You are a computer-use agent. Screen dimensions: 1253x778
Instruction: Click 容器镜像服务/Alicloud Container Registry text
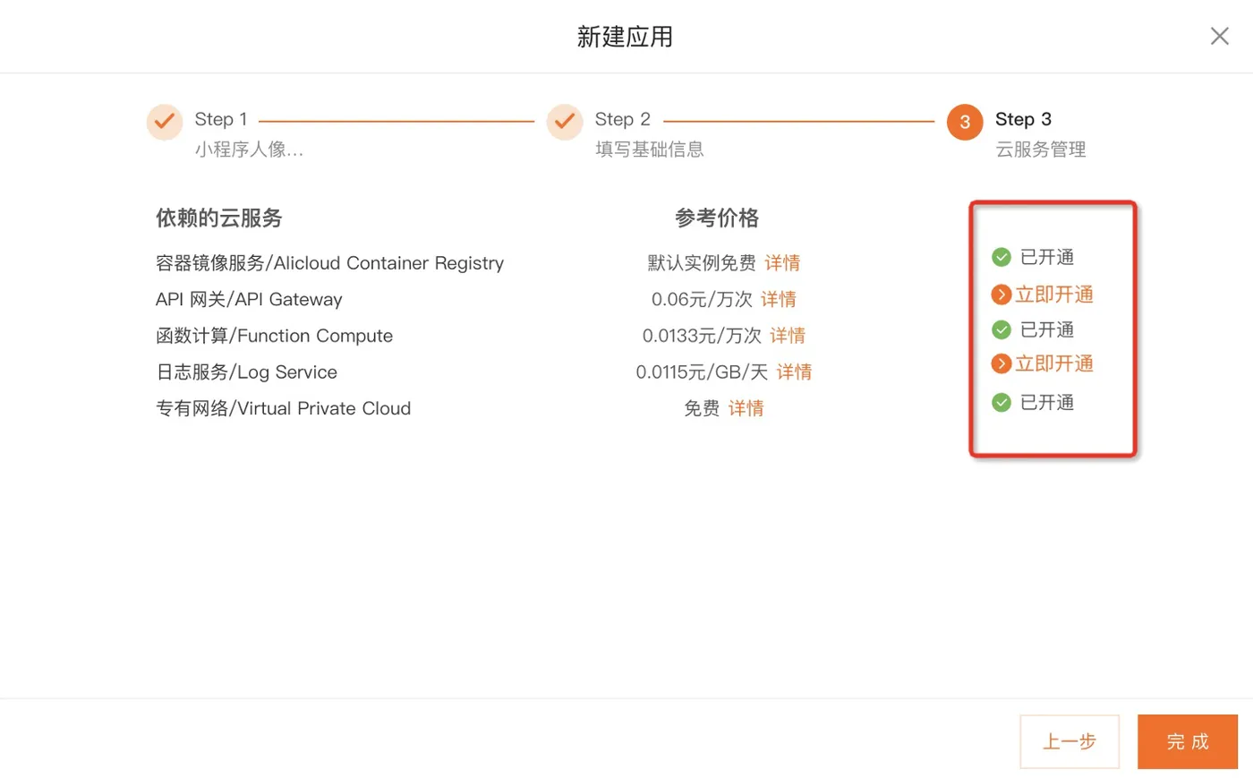click(x=329, y=263)
